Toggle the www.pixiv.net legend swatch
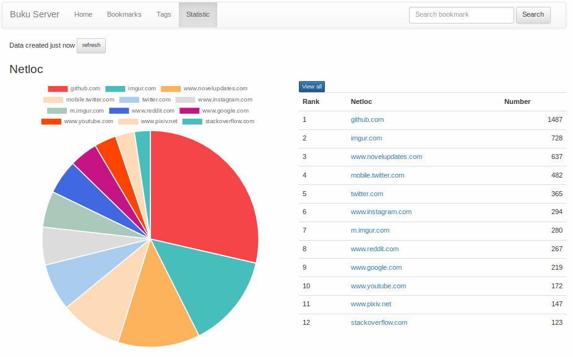Image resolution: width=573 pixels, height=357 pixels. (128, 122)
